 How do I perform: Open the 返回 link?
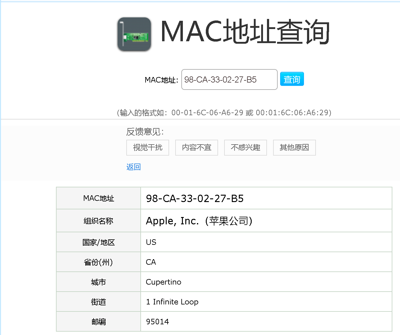[134, 167]
